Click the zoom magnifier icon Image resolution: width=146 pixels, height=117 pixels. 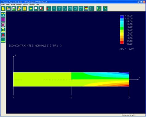[36, 9]
